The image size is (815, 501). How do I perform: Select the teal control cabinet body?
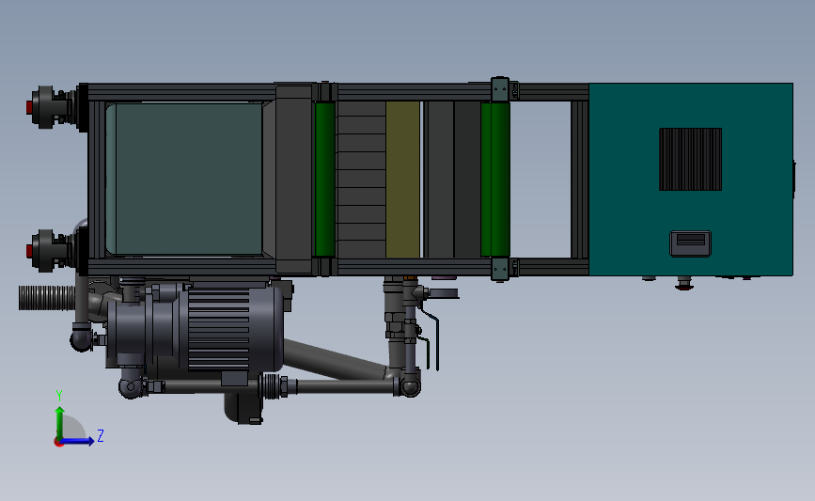pyautogui.click(x=691, y=180)
